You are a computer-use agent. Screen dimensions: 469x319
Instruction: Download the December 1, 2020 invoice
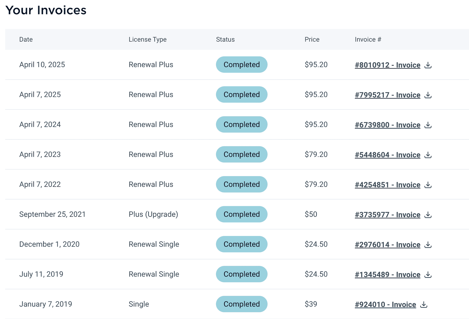[x=428, y=245]
